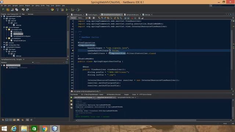Click the File Explorer taskbar icon
The width and height of the screenshot is (235, 132).
click(x=24, y=129)
